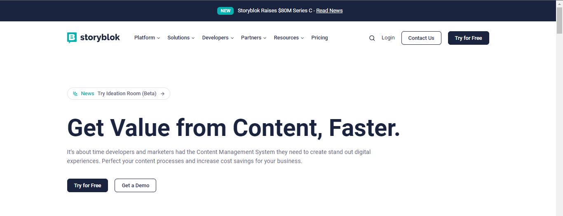Follow the Read News link
563x216 pixels.
329,11
